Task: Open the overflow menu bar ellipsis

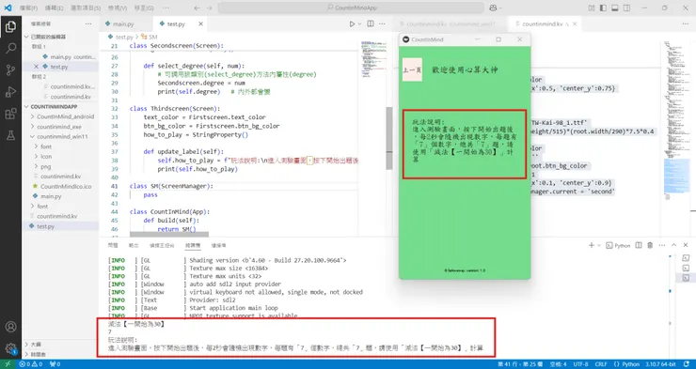Action: click(166, 8)
